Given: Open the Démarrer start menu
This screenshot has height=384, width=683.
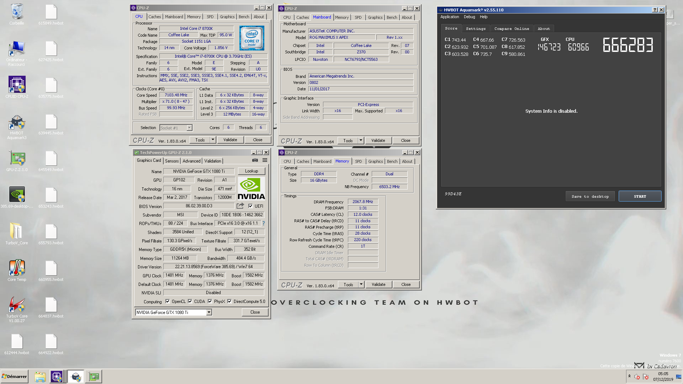Looking at the screenshot, I should tap(15, 377).
